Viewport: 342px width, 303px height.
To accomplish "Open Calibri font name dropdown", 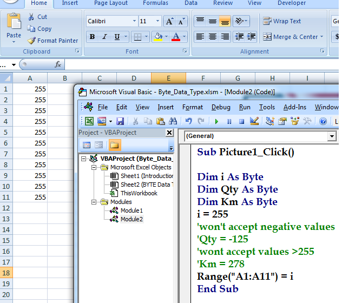I will pyautogui.click(x=134, y=21).
